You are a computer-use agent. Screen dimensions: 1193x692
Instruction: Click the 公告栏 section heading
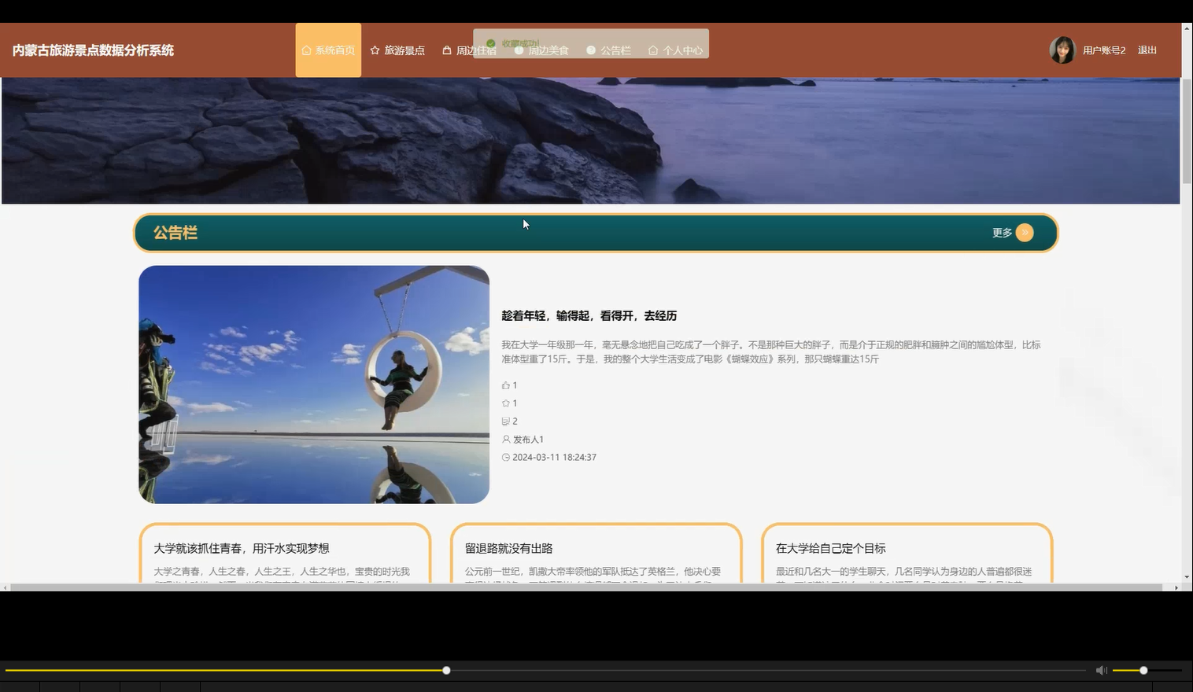[175, 233]
